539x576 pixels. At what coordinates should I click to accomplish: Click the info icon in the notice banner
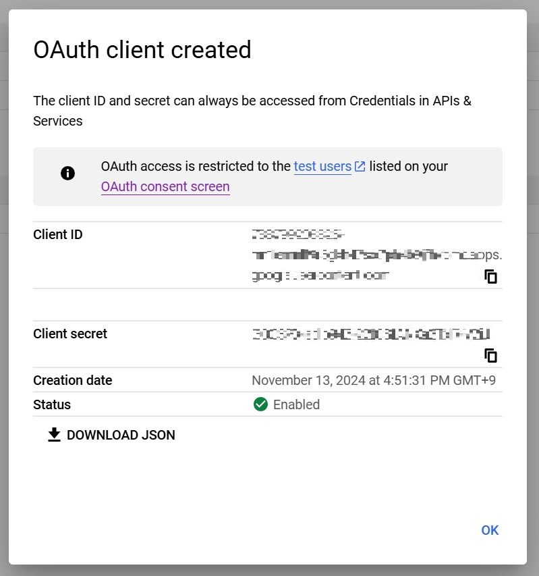(x=67, y=174)
